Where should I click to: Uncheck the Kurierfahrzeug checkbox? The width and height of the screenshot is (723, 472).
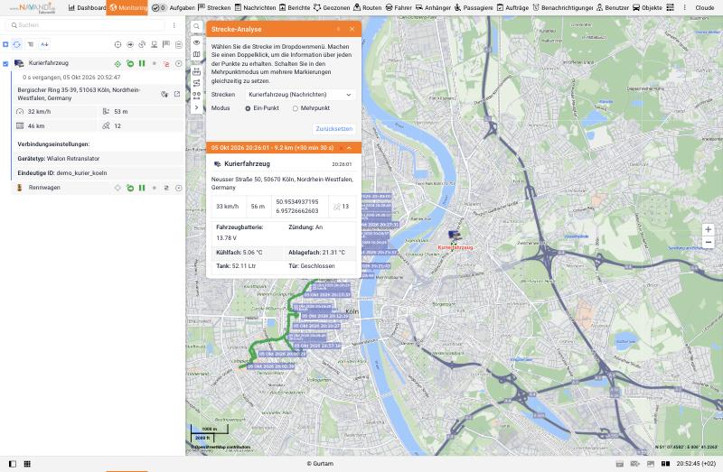click(5, 64)
